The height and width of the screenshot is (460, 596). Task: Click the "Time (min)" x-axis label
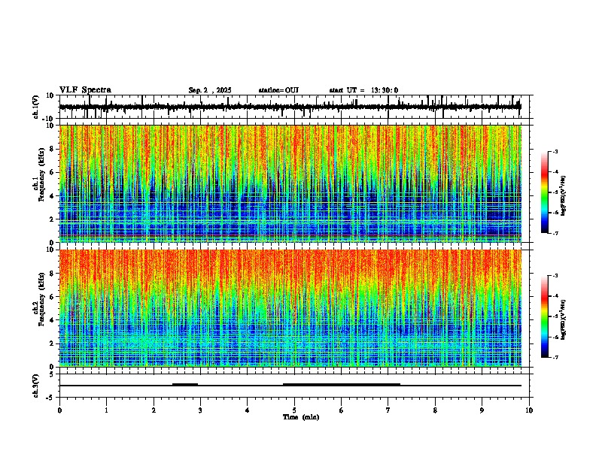click(x=301, y=417)
